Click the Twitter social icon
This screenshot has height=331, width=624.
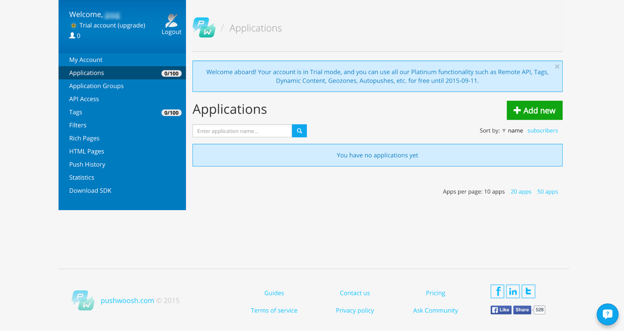[528, 291]
